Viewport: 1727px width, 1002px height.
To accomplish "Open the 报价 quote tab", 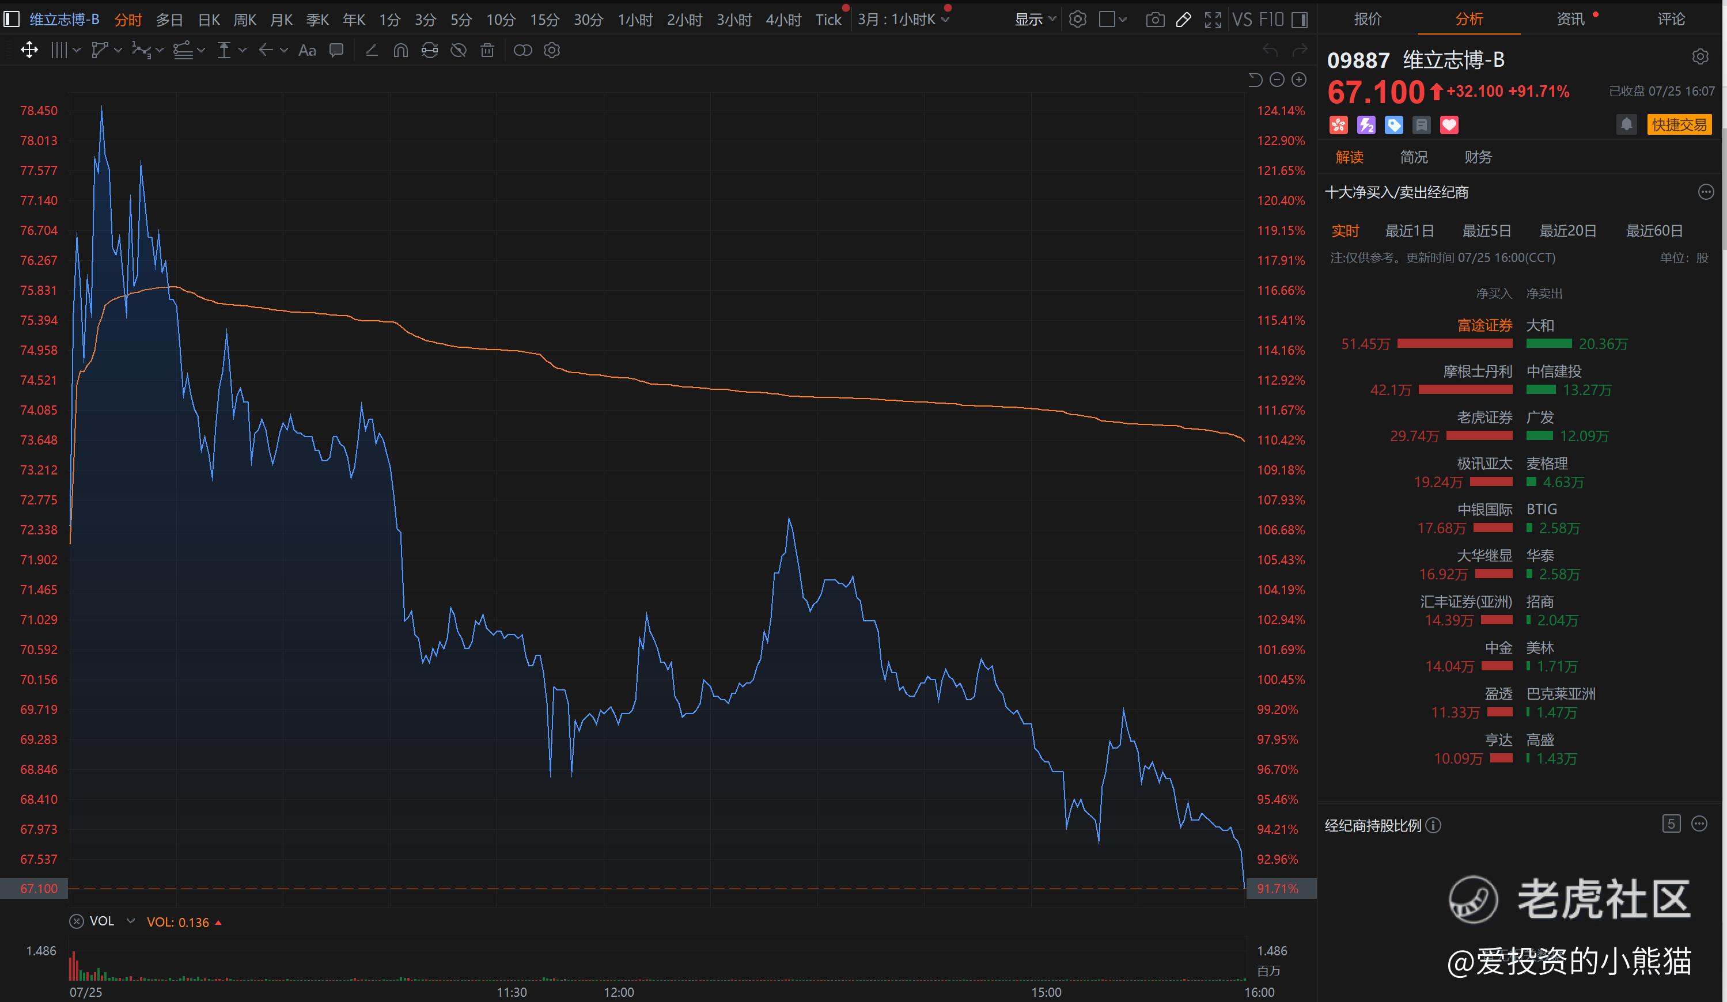I will tap(1368, 18).
